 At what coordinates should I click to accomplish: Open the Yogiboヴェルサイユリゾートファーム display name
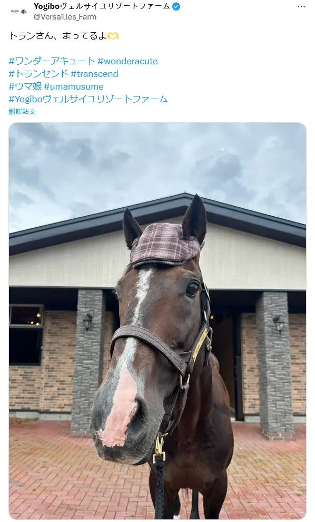pos(102,6)
